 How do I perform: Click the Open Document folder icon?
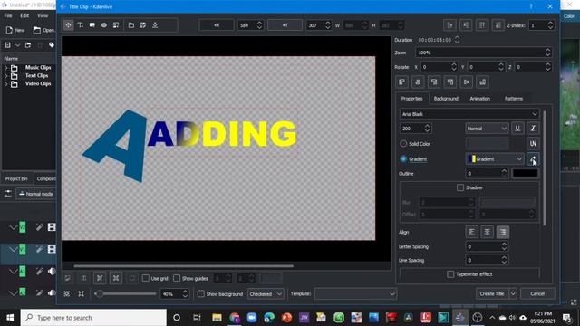pyautogui.click(x=131, y=25)
